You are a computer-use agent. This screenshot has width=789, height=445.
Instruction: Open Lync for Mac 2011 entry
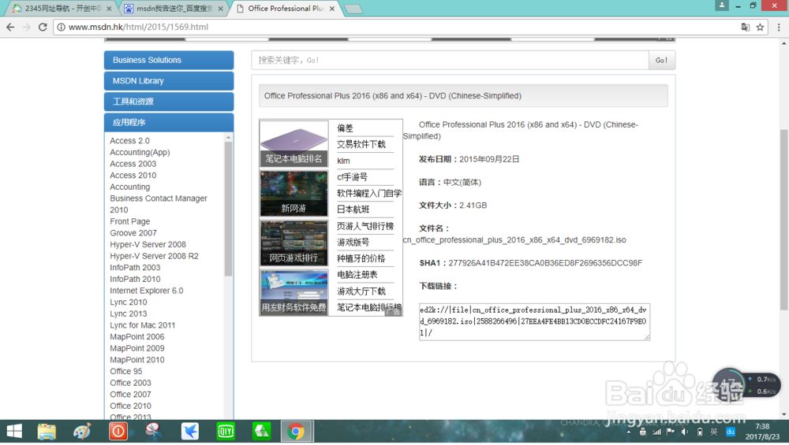click(x=143, y=325)
